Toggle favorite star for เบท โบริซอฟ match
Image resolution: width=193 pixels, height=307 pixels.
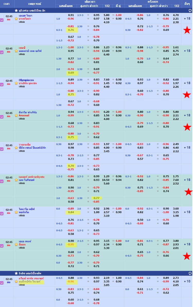(x=16, y=180)
